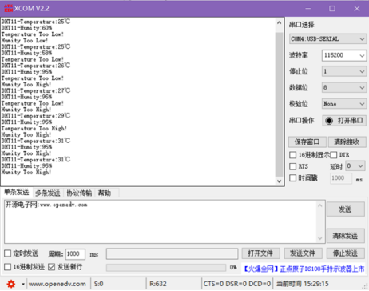
Task: Click the 保存窗口 save window button
Action: tap(307, 142)
